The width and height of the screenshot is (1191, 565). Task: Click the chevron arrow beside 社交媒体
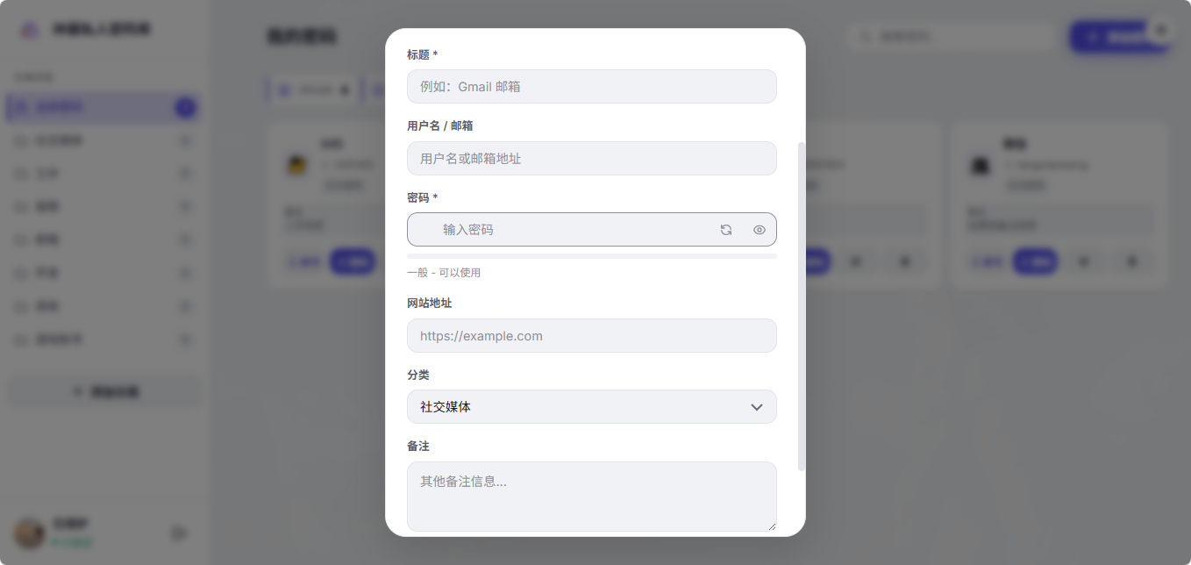click(756, 407)
